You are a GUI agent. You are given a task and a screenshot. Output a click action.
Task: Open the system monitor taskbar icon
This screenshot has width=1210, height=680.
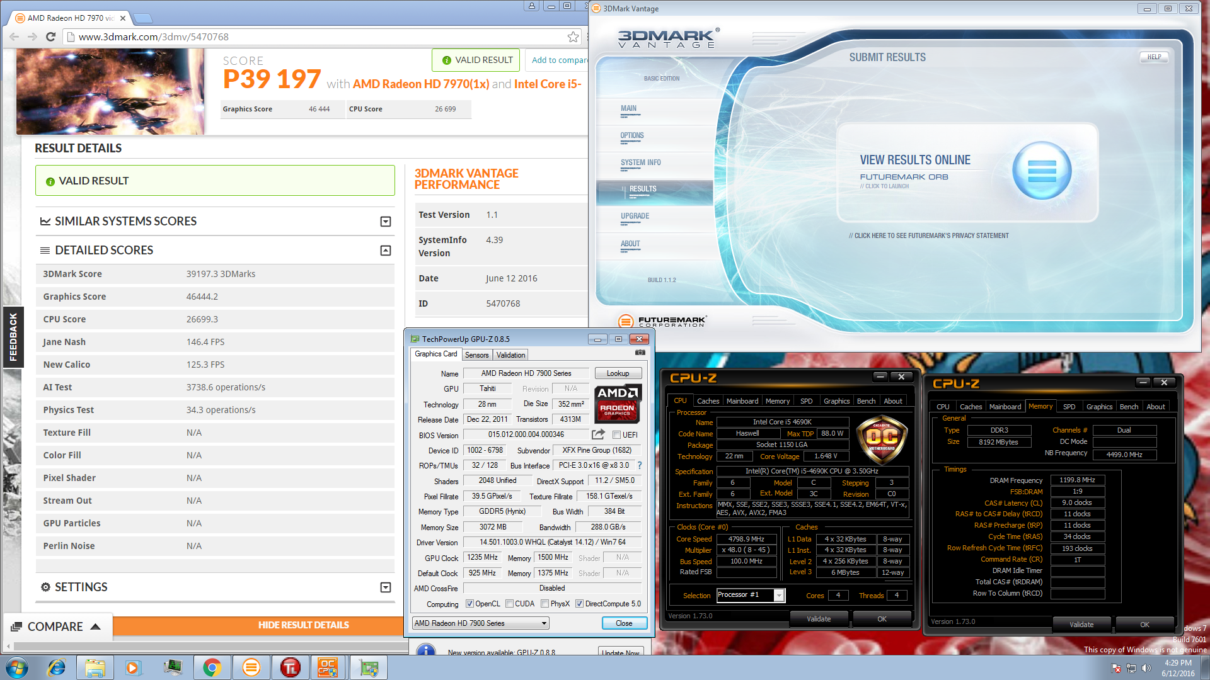[x=173, y=667]
